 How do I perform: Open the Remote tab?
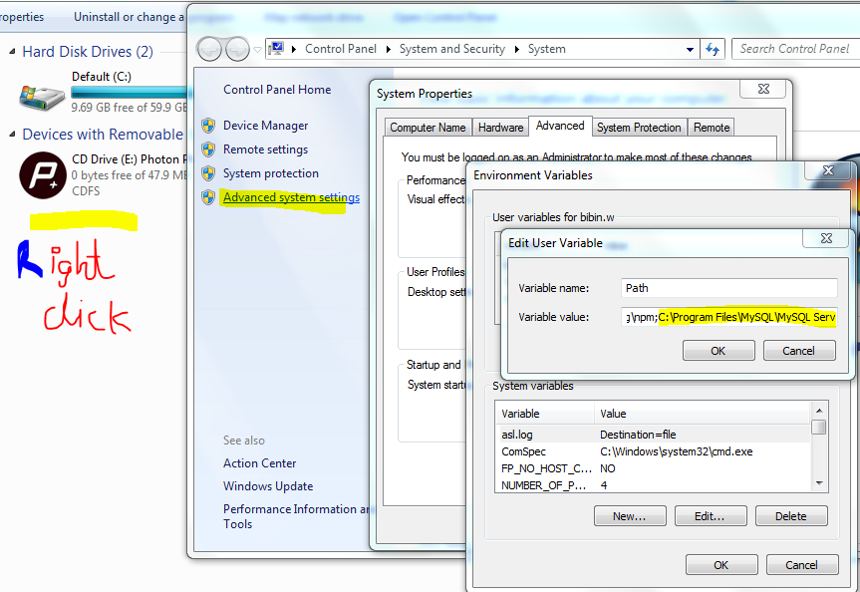[712, 128]
